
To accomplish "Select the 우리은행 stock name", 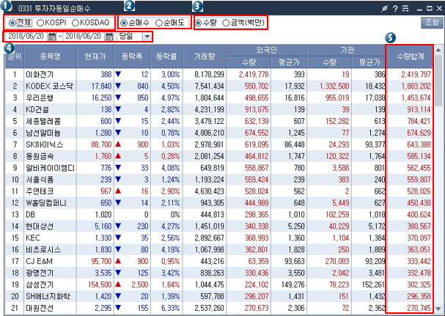I will [x=40, y=98].
